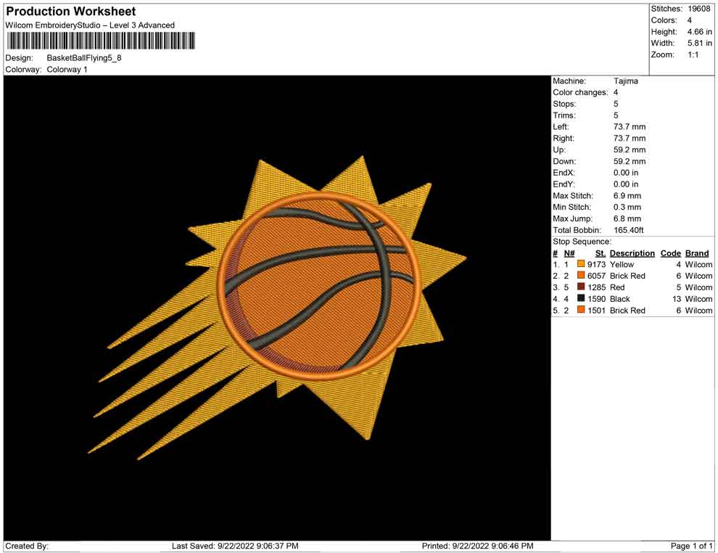Click the Last Saved timestamp in footer
The width and height of the screenshot is (718, 553).
click(236, 546)
